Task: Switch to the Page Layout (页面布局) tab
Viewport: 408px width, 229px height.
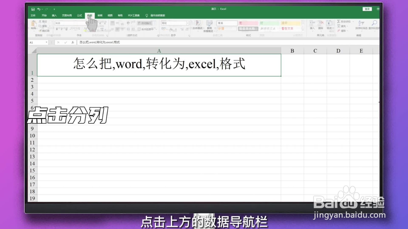Action: 67,16
